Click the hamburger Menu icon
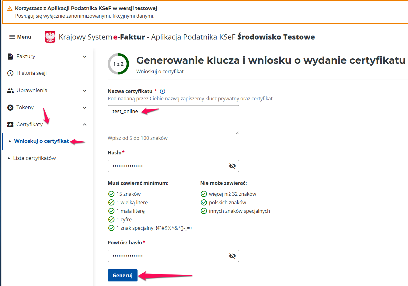408x286 pixels. (12, 37)
